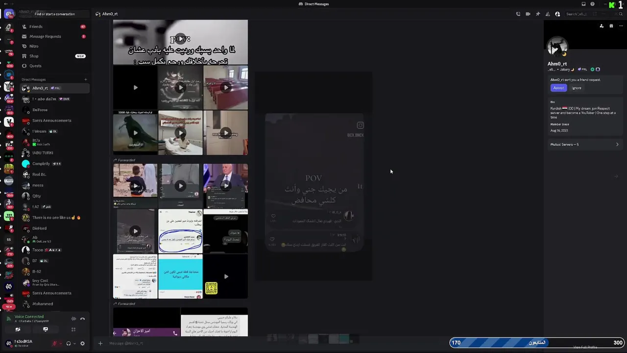Open Sam's Announcements under DeForce

pyautogui.click(x=54, y=121)
